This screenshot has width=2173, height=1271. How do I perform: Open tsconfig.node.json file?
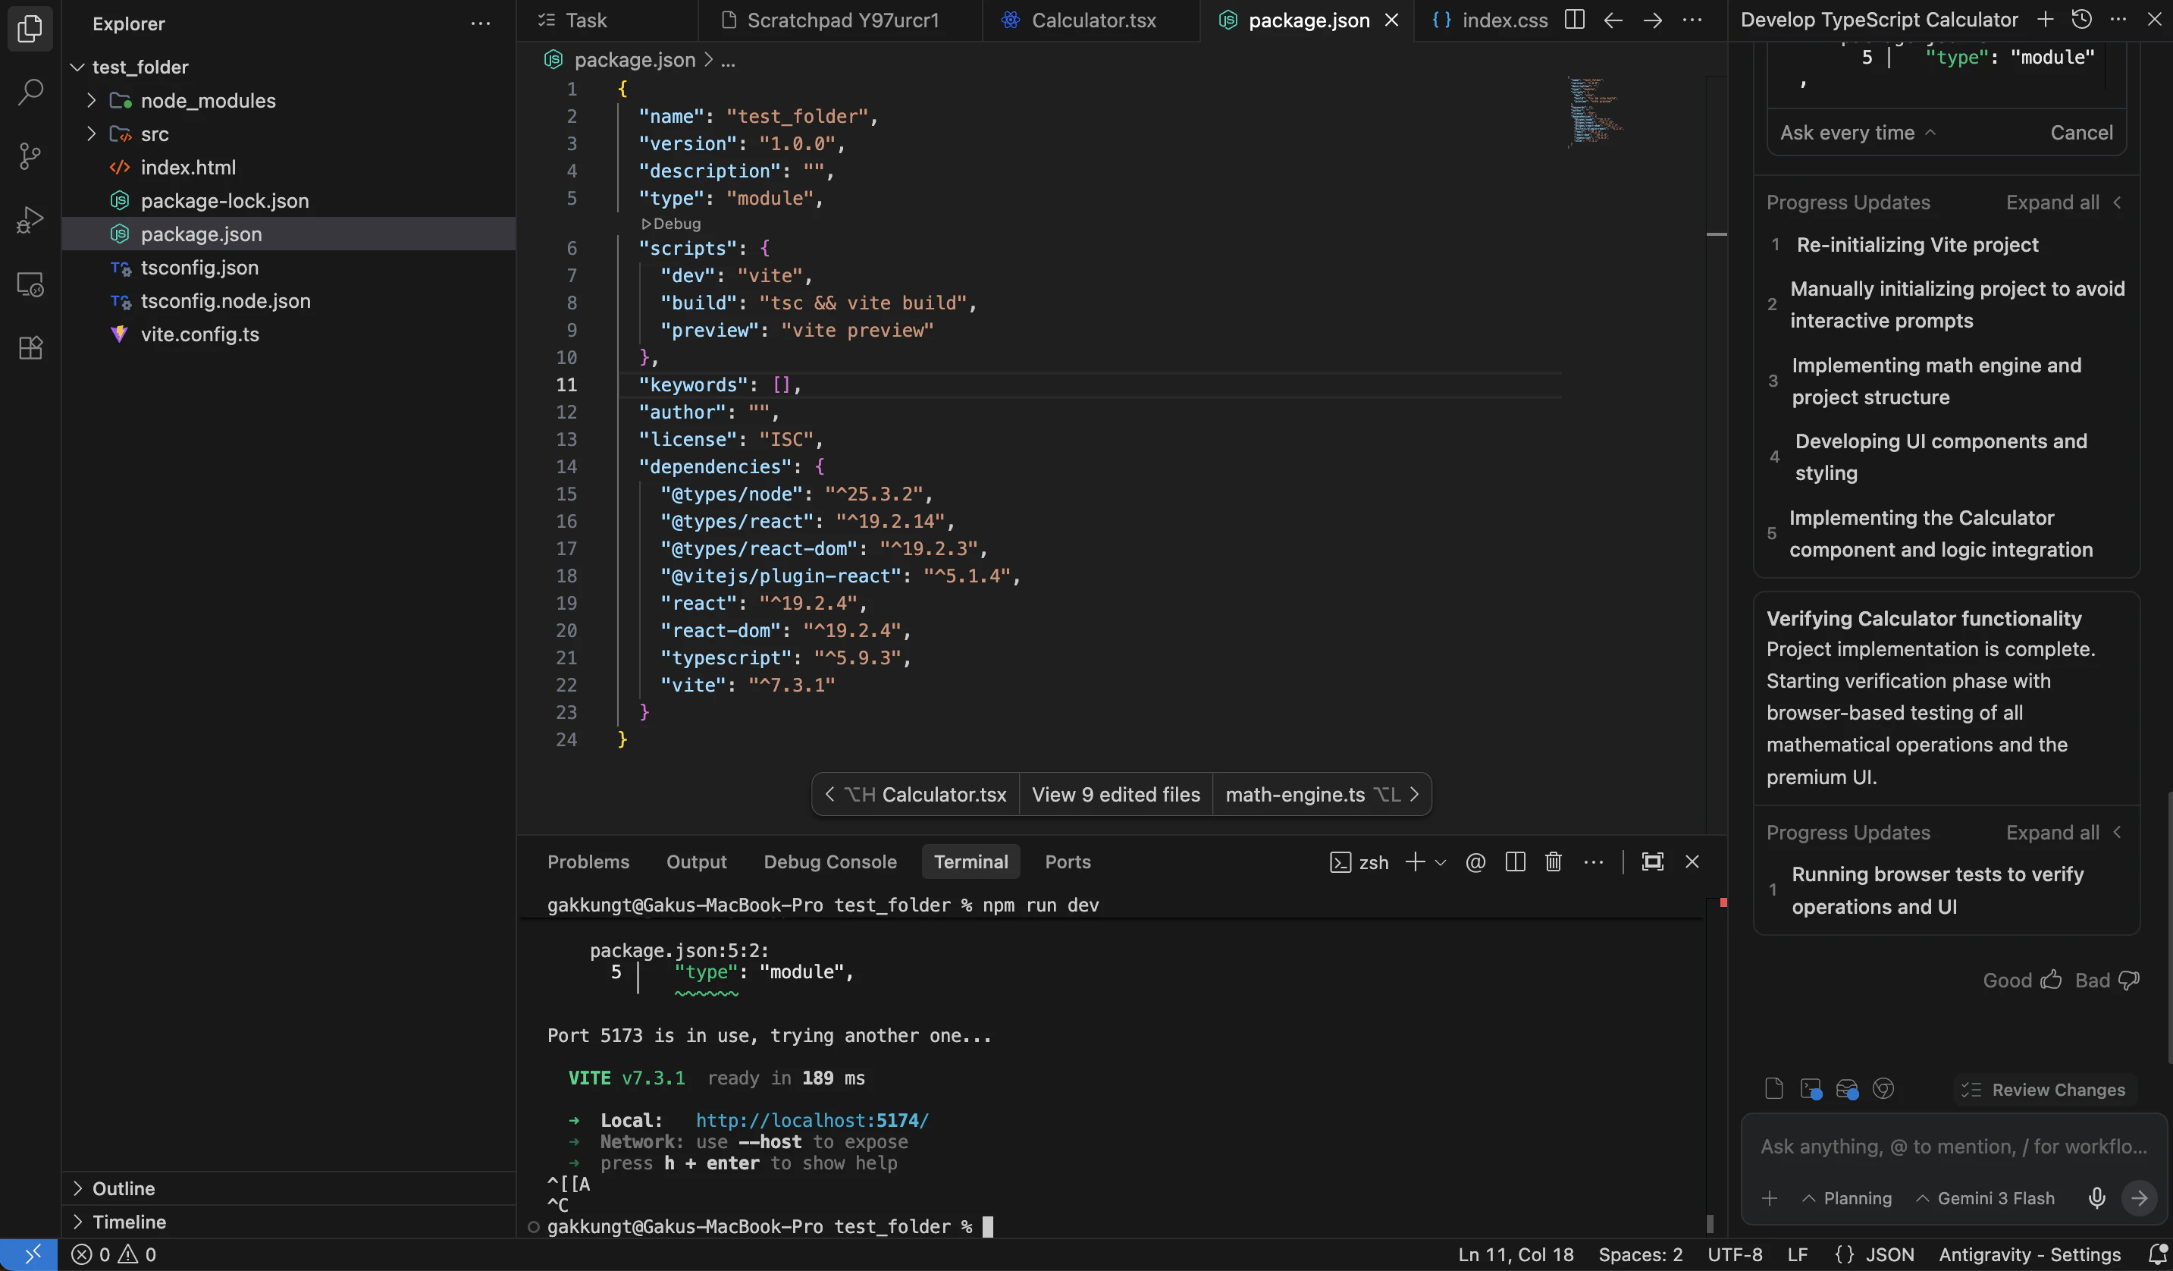[x=289, y=301]
